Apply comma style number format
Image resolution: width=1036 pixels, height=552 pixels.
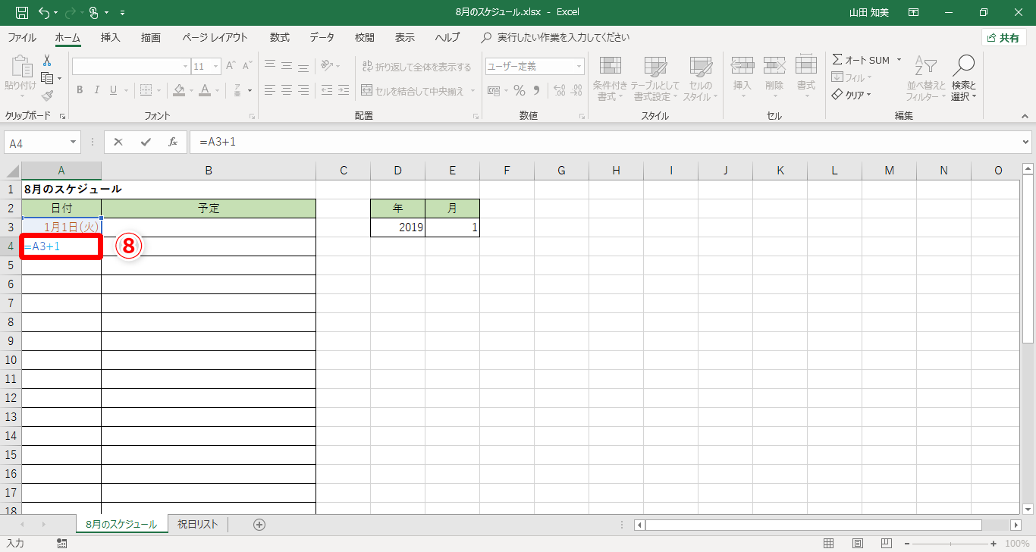[x=537, y=90]
